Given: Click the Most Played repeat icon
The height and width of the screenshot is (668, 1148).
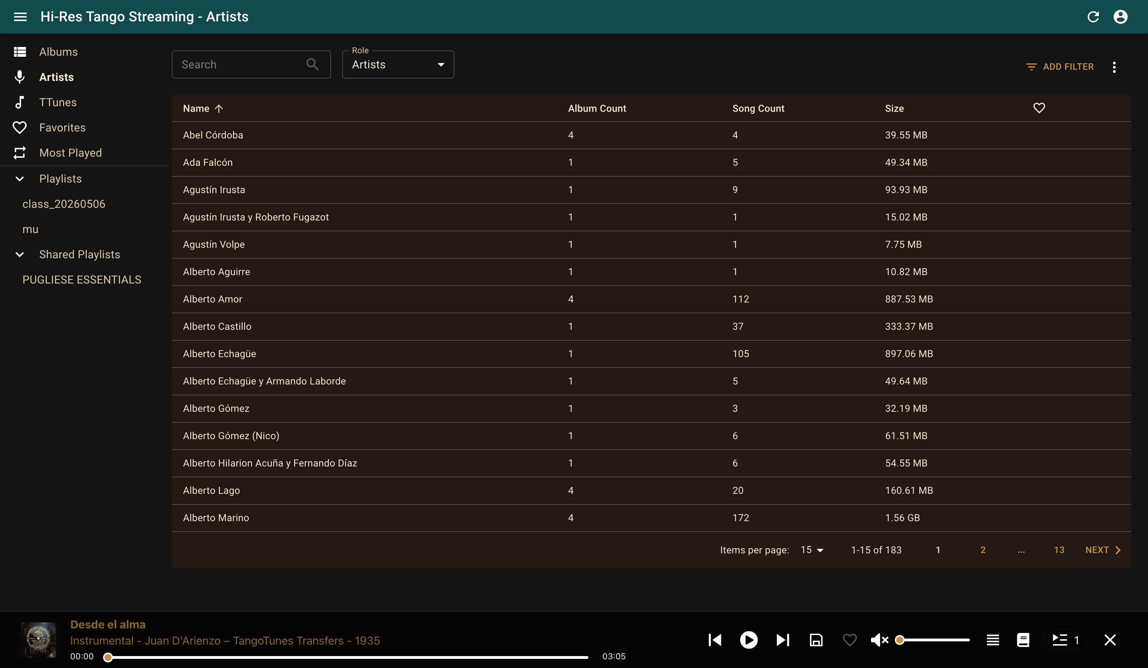Looking at the screenshot, I should [x=20, y=153].
